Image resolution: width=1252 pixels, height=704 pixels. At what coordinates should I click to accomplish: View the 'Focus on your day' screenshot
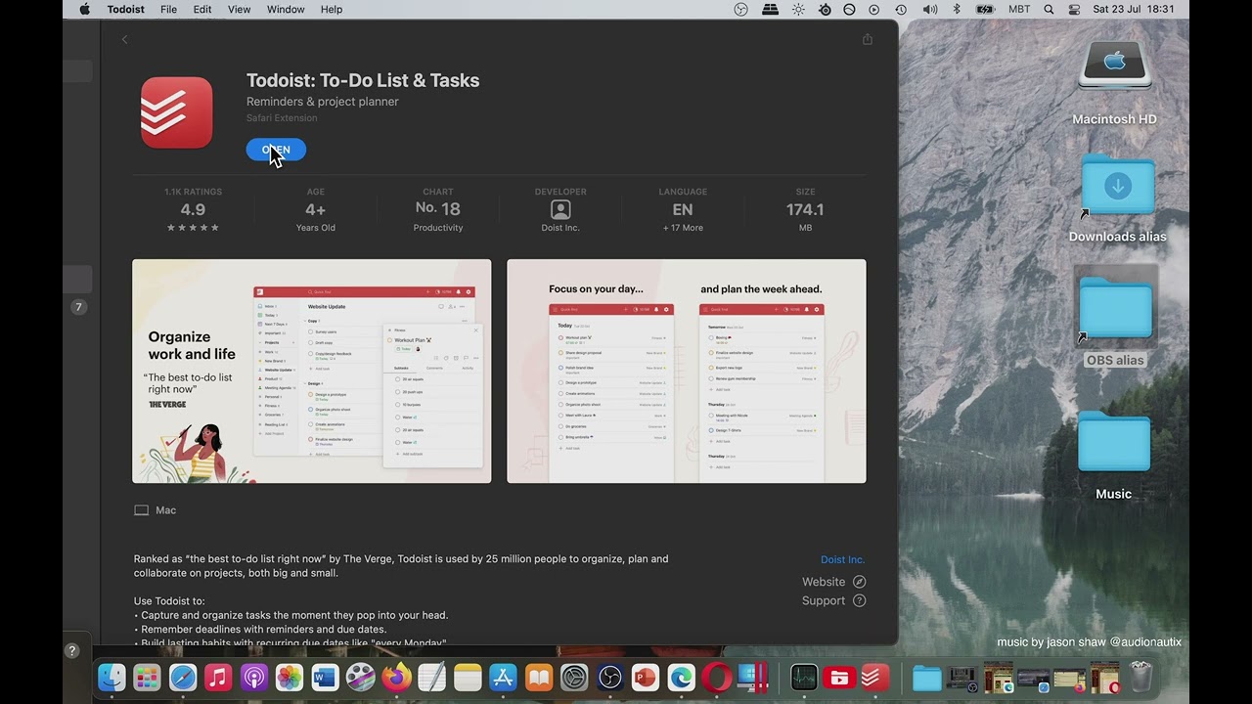tap(686, 371)
